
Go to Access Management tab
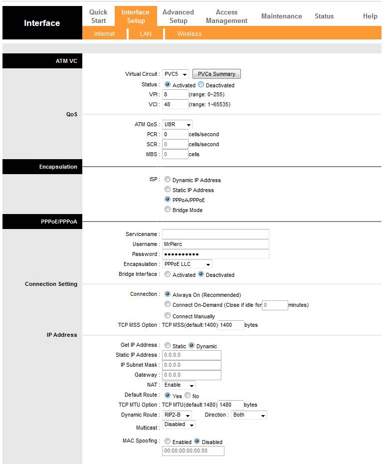(226, 16)
